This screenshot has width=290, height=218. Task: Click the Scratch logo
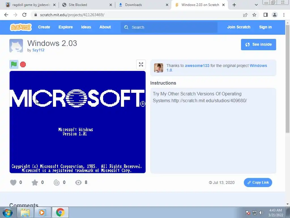[21, 27]
